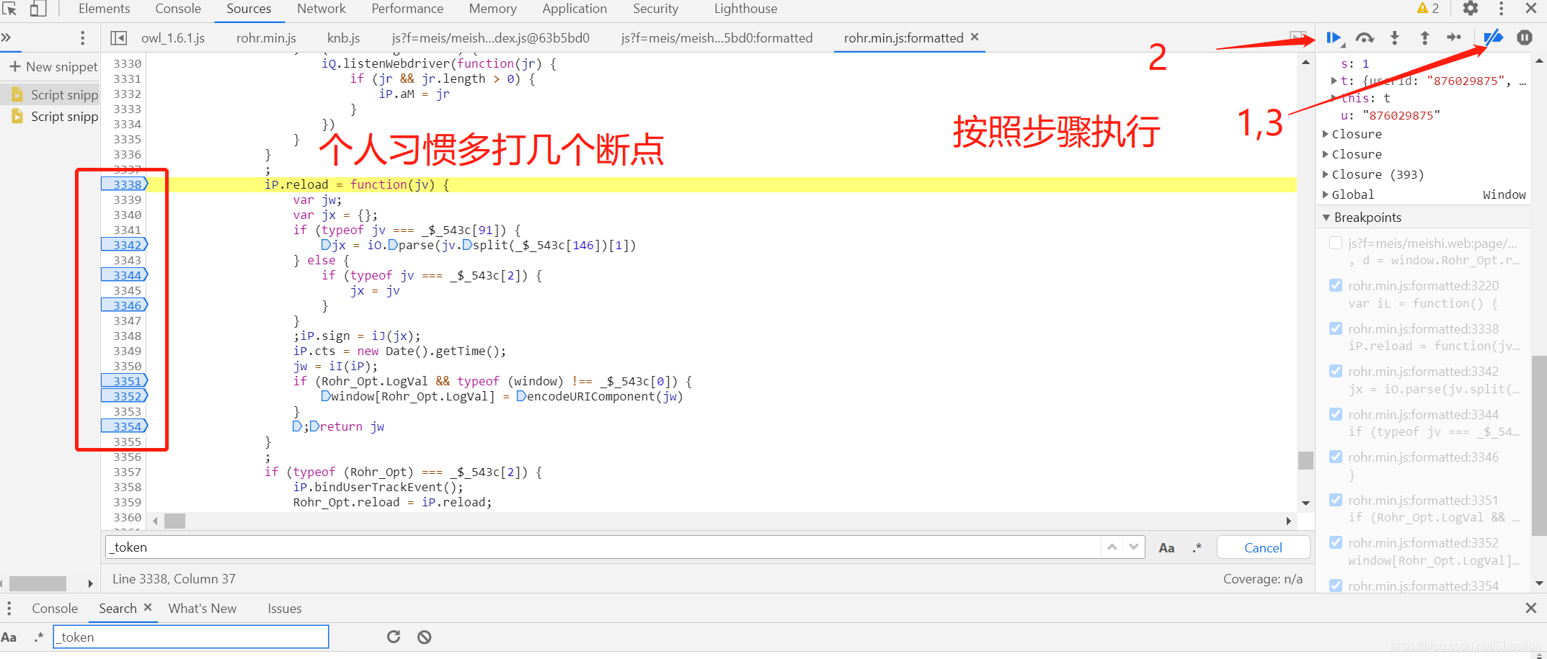Jump to previous search match

1112,547
